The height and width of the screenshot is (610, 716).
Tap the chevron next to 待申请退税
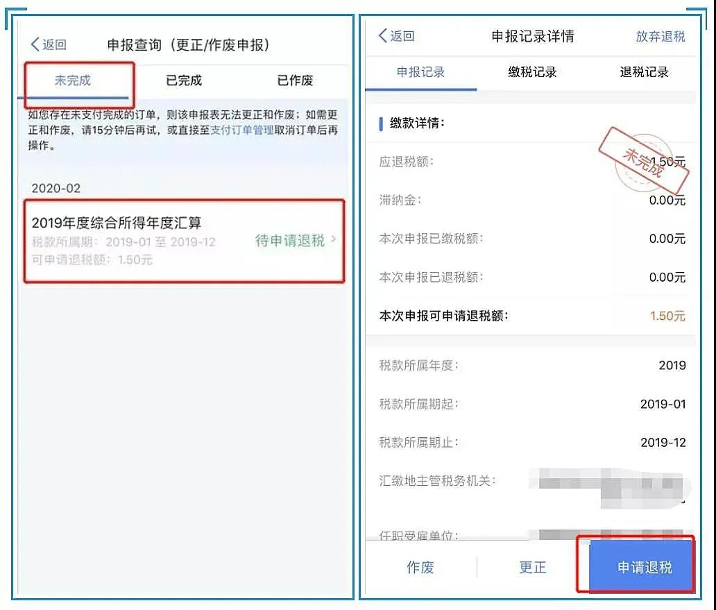pyautogui.click(x=333, y=239)
